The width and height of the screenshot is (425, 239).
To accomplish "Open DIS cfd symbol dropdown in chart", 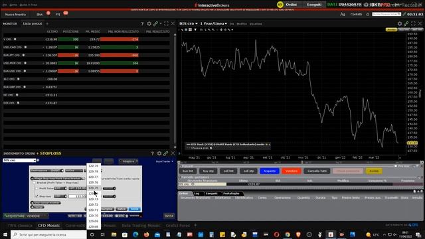I will 189,24.
